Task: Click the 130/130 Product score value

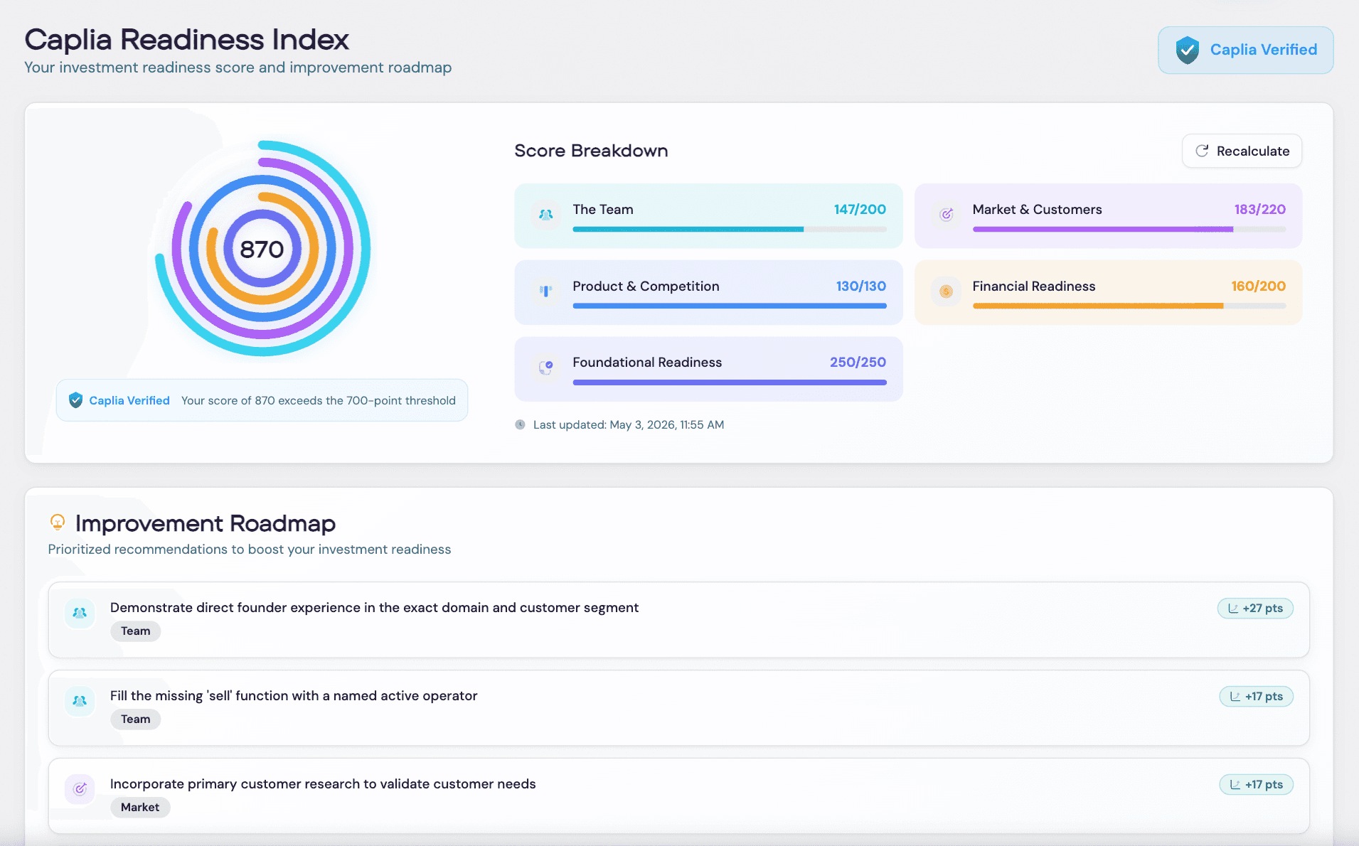Action: (x=861, y=287)
